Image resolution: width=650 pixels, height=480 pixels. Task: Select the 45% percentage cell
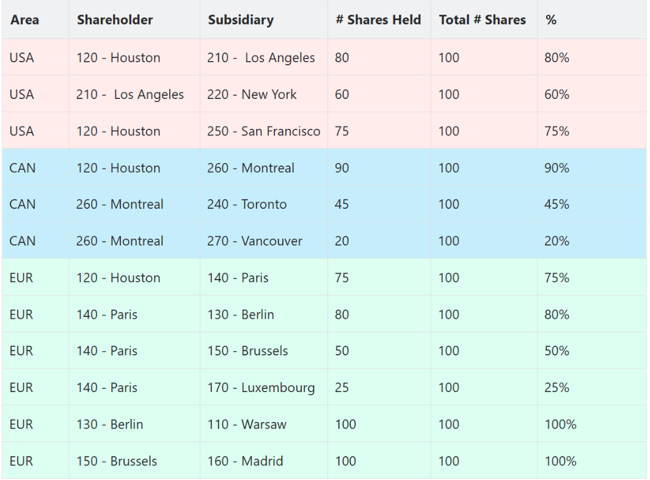pos(592,204)
